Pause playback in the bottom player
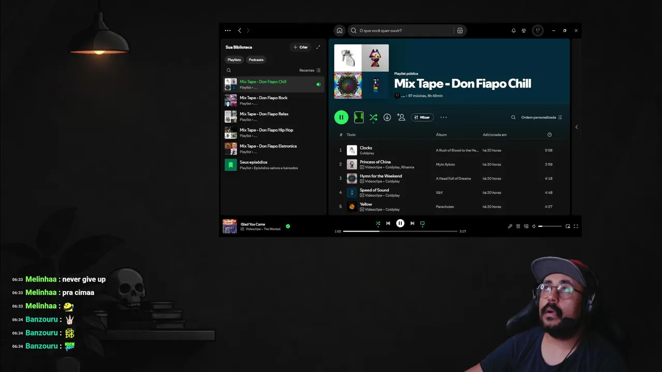662x372 pixels. 400,223
